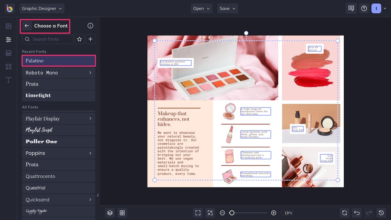391x220 pixels.
Task: Open the feedback chat icon
Action: (351, 8)
